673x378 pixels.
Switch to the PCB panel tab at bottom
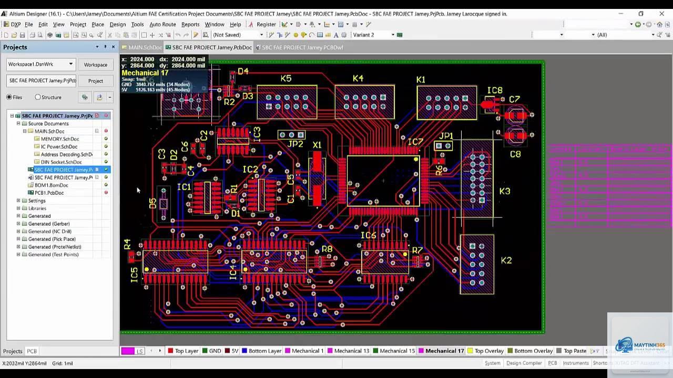[32, 351]
